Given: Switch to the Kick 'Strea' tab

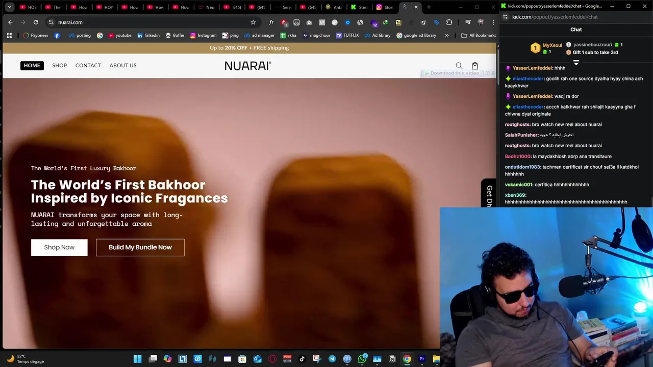Looking at the screenshot, I should coord(359,7).
